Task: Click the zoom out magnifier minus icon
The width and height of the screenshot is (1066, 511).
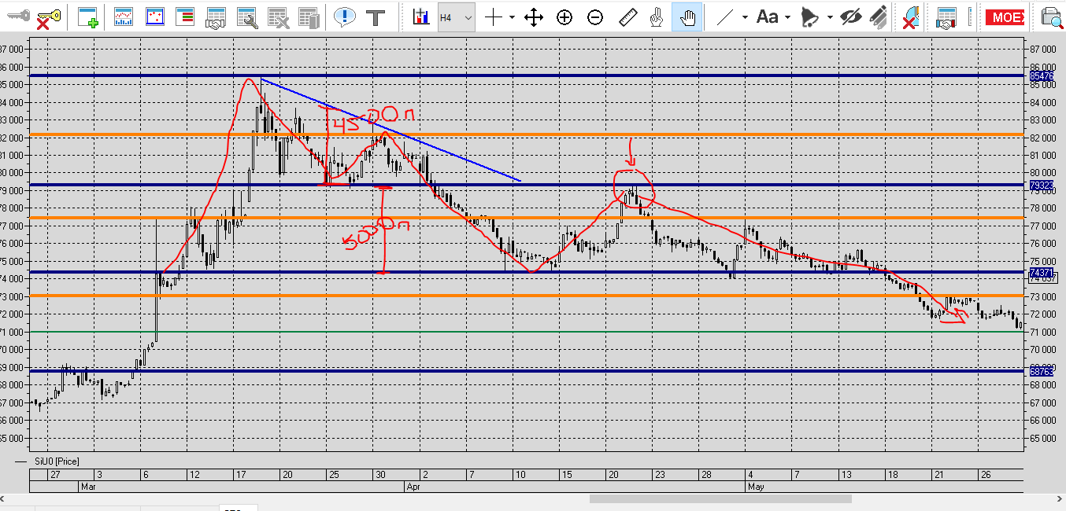Action: point(595,17)
